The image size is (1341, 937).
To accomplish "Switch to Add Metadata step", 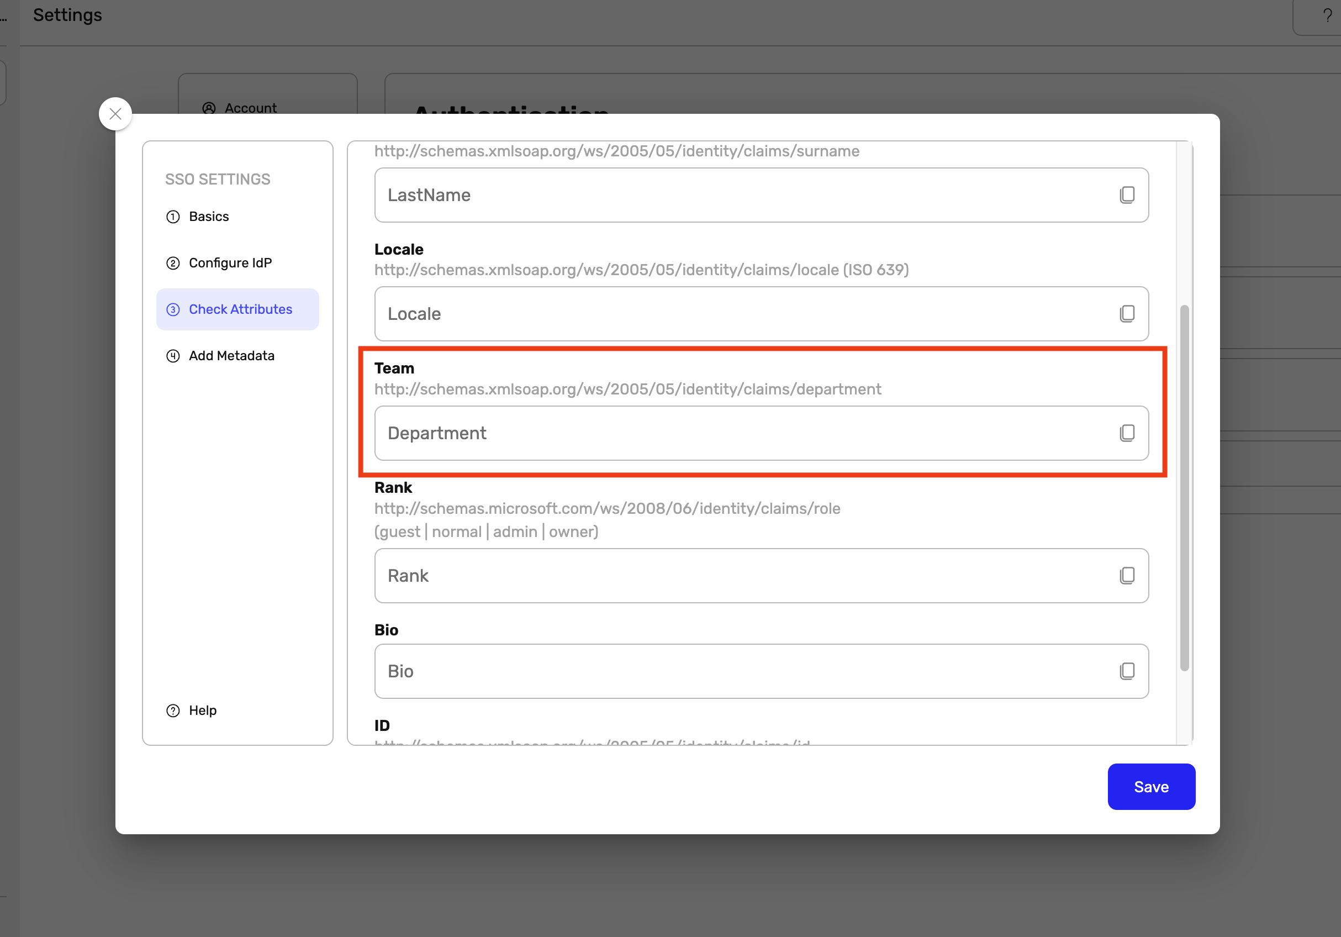I will click(231, 356).
